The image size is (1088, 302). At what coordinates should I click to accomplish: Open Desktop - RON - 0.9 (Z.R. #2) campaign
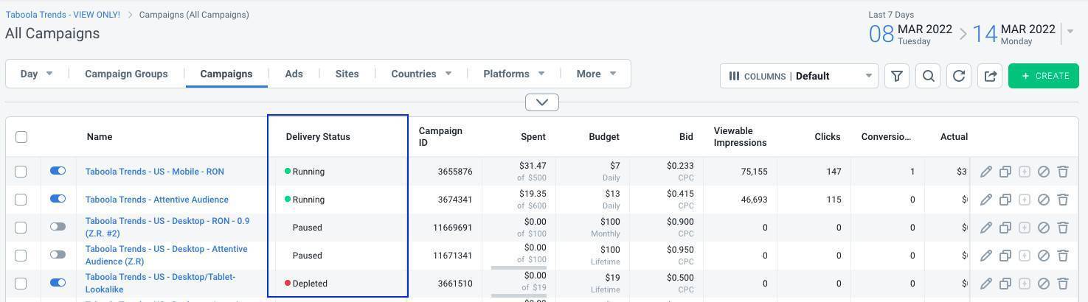click(x=167, y=227)
